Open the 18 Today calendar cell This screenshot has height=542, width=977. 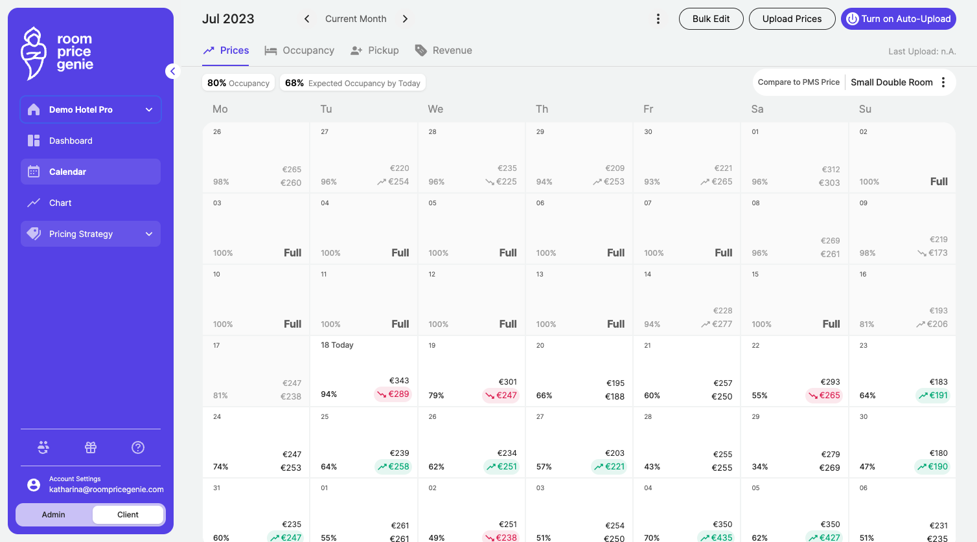[x=364, y=371]
